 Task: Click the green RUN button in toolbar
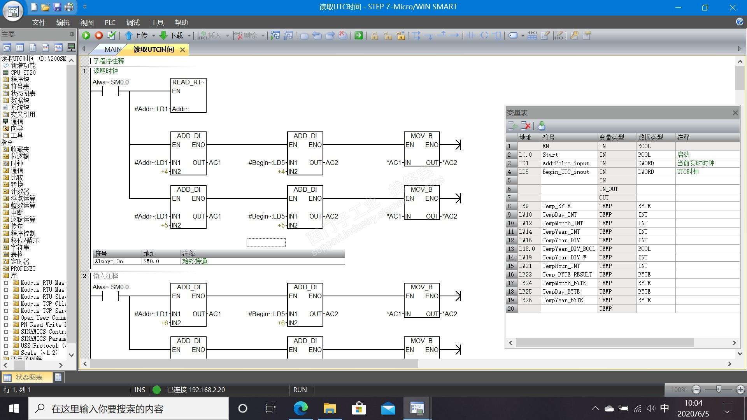tap(86, 36)
